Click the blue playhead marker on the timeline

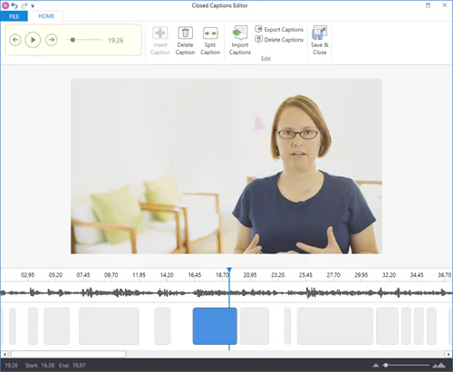pos(229,270)
